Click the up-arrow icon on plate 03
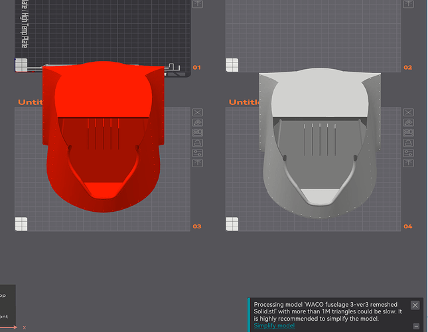Viewport: 428px width, 332px height. pos(198,163)
